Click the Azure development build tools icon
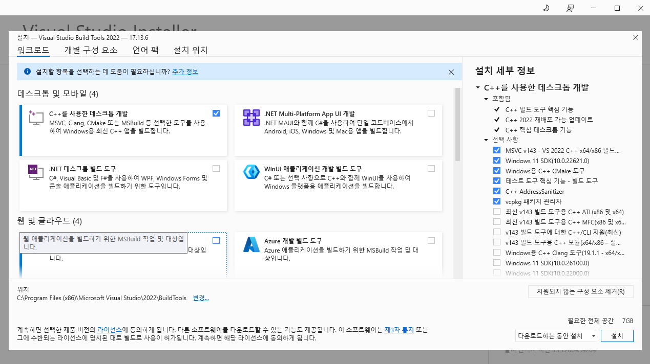The width and height of the screenshot is (650, 364). click(251, 244)
